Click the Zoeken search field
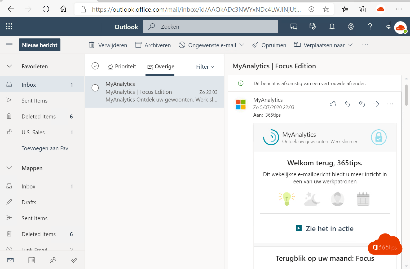 point(210,27)
